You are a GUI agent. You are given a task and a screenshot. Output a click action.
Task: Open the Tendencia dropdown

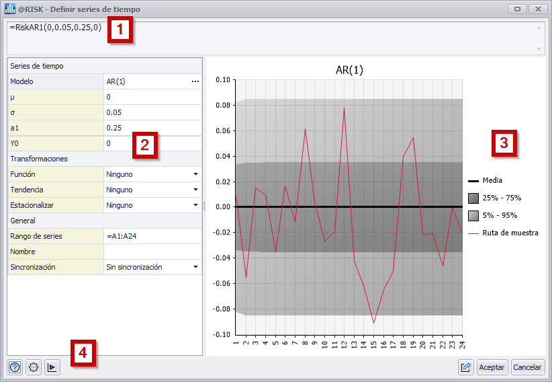click(x=195, y=190)
